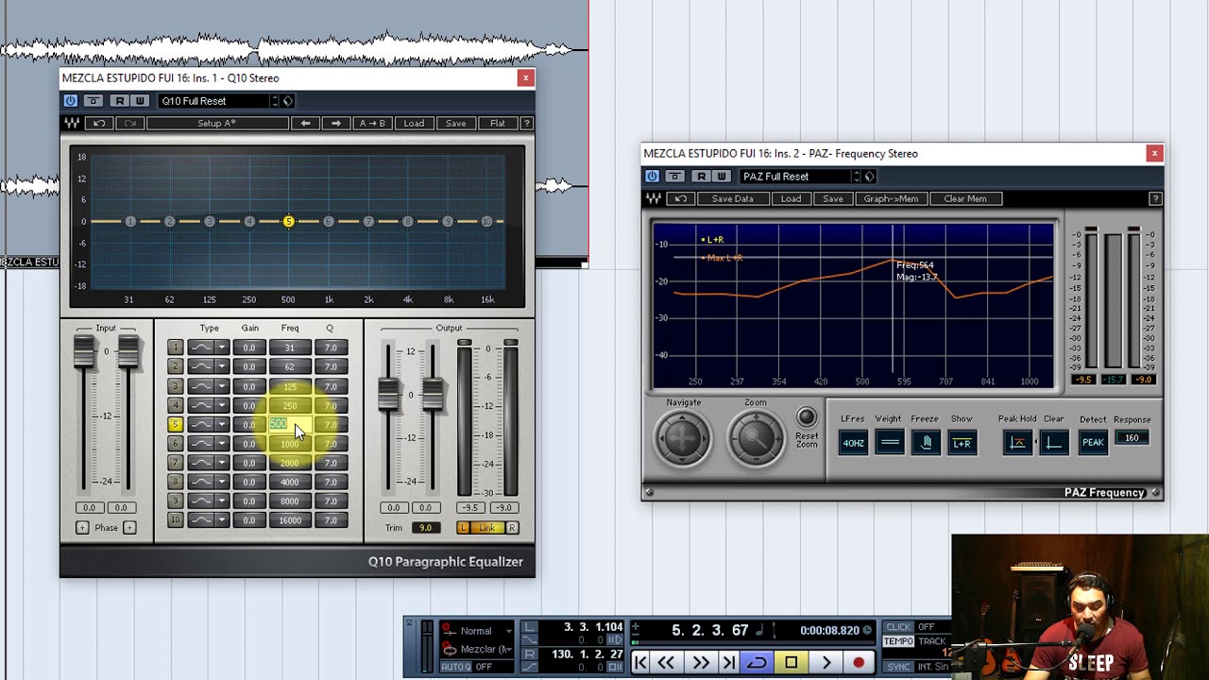Open filter type dropdown for band 1
1209x680 pixels.
[x=221, y=348]
